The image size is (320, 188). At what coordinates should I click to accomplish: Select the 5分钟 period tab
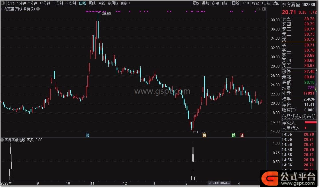tap(33, 3)
